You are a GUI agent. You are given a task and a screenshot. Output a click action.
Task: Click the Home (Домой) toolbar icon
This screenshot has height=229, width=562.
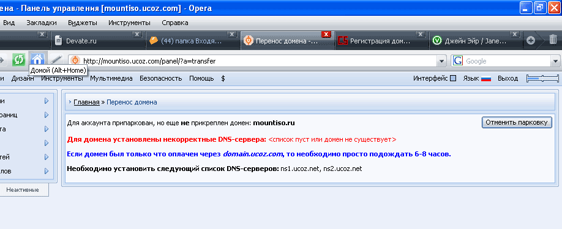coord(37,59)
